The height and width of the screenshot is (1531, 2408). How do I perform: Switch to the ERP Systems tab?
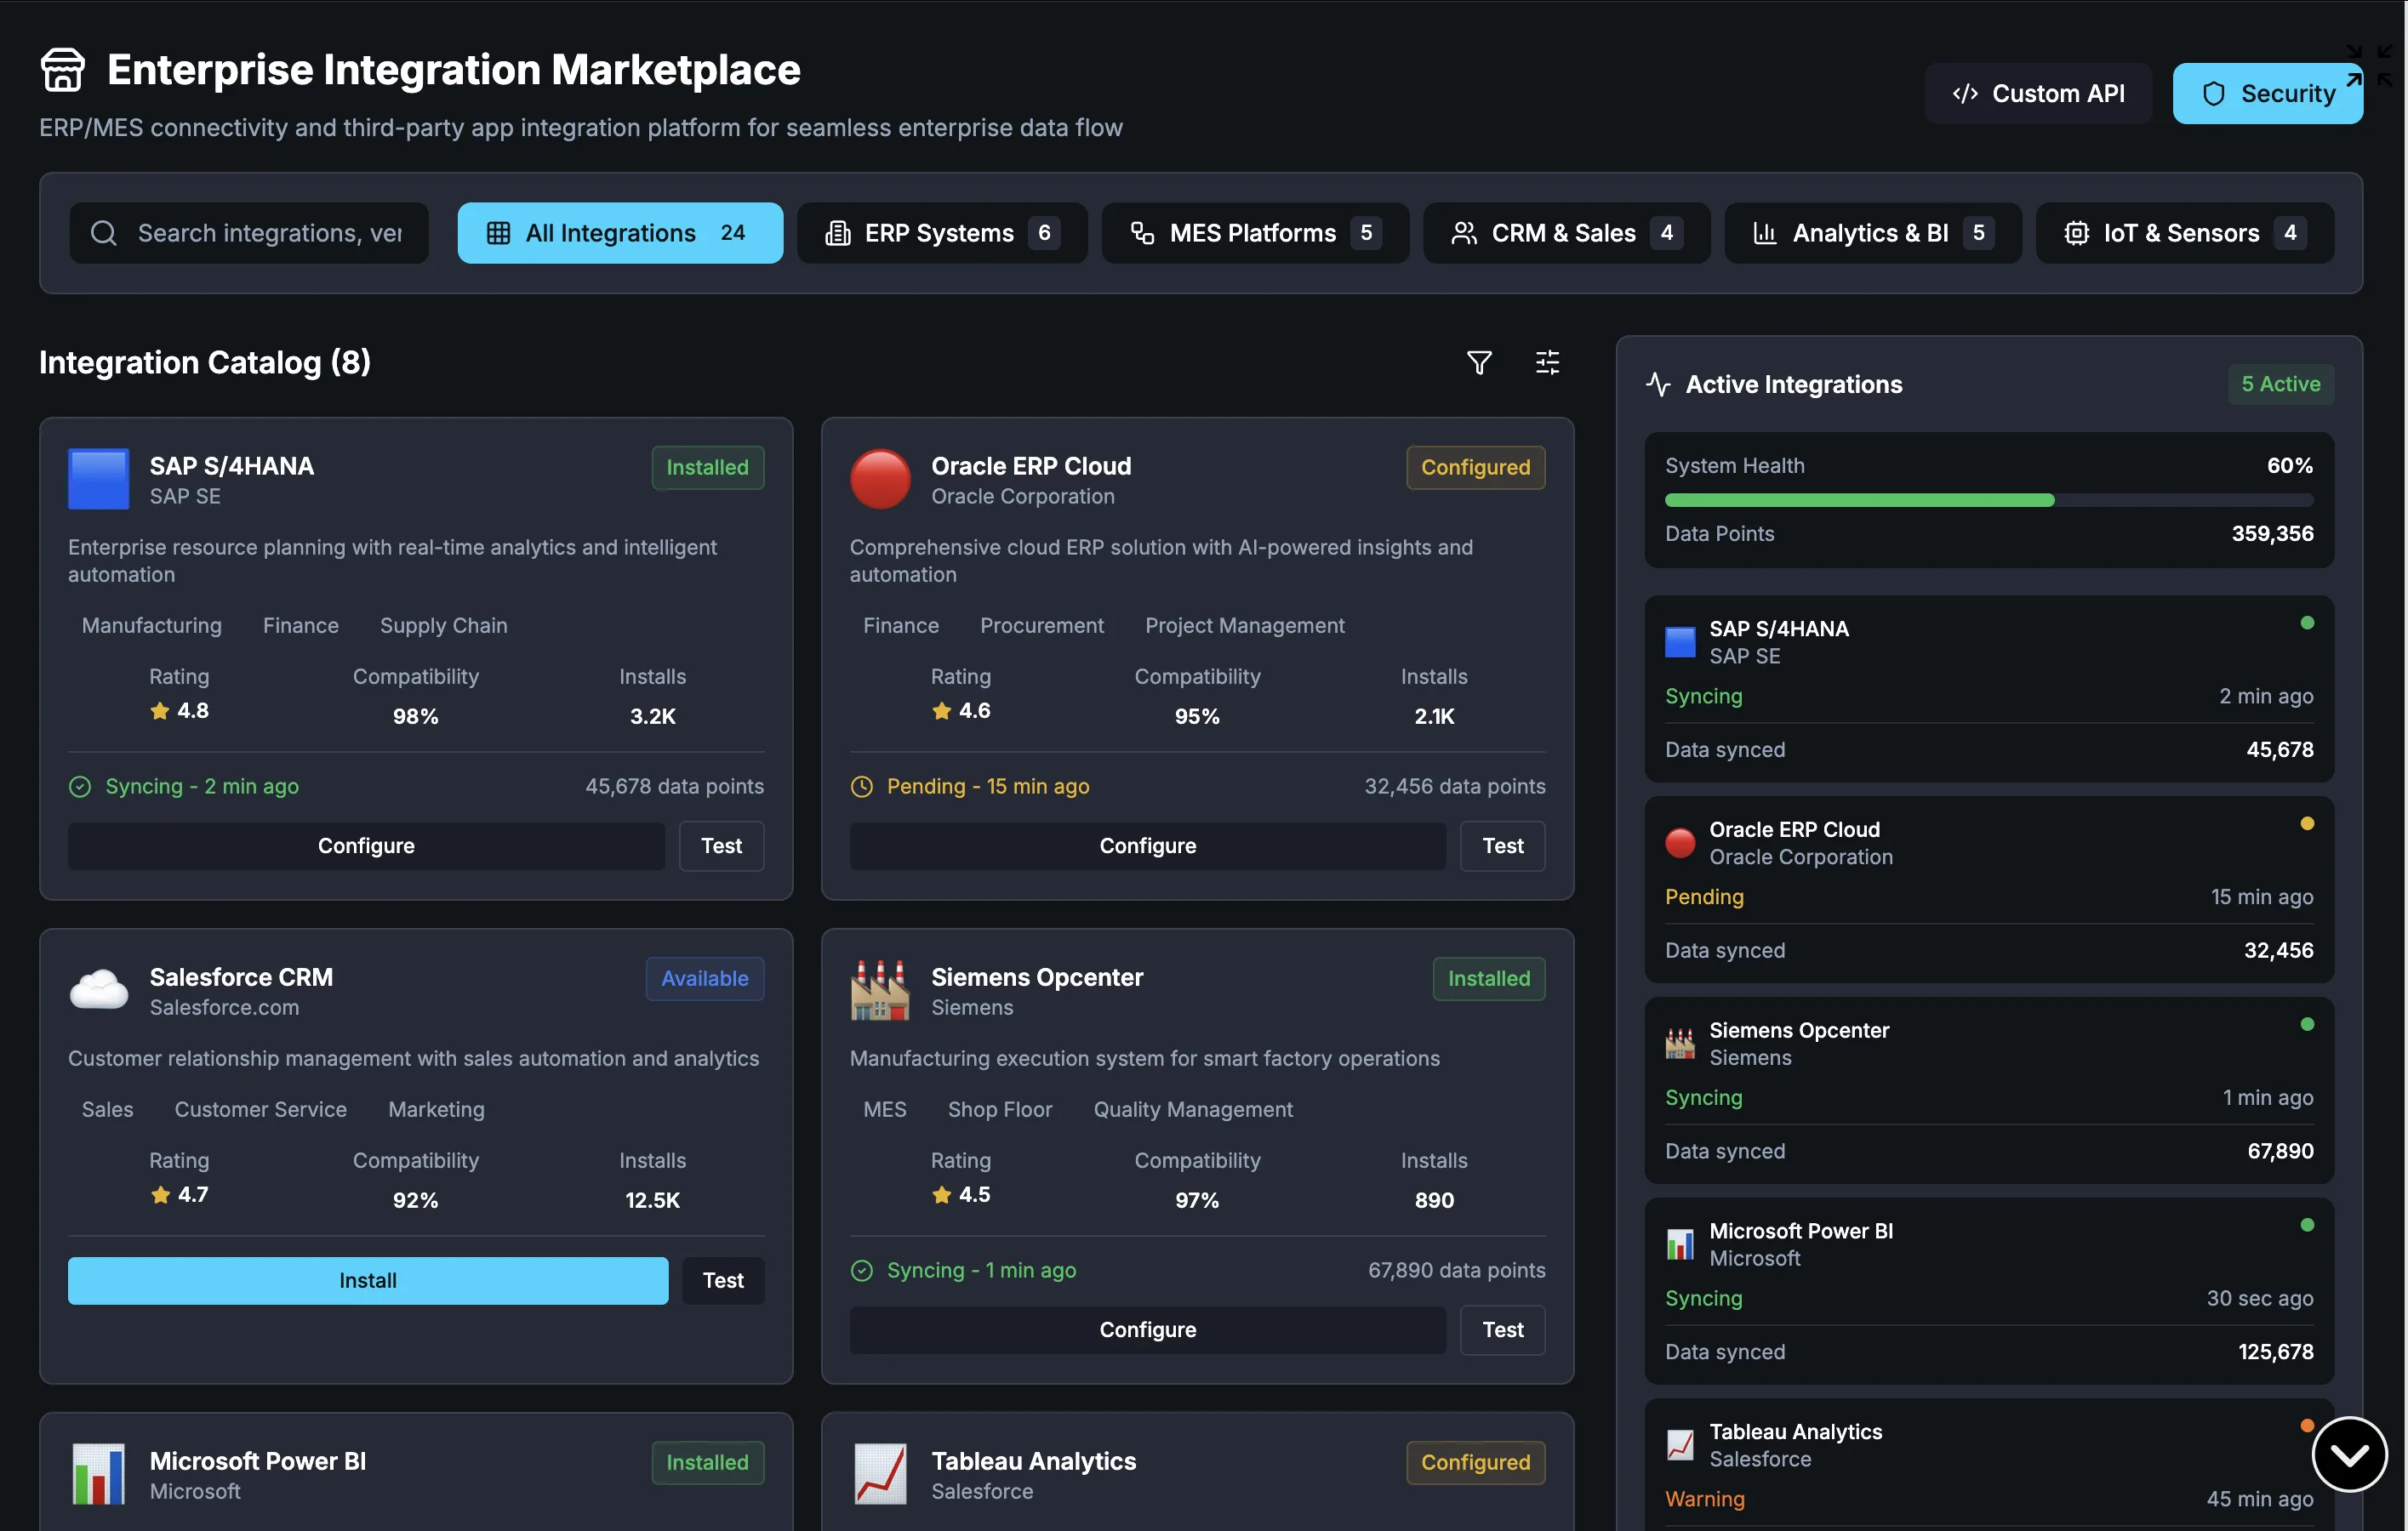(942, 233)
